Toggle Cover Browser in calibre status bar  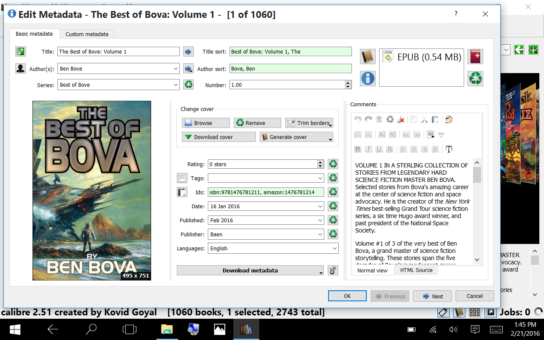490,312
